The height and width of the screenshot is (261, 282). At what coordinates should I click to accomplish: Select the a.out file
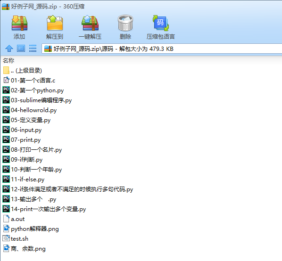[x=14, y=219]
